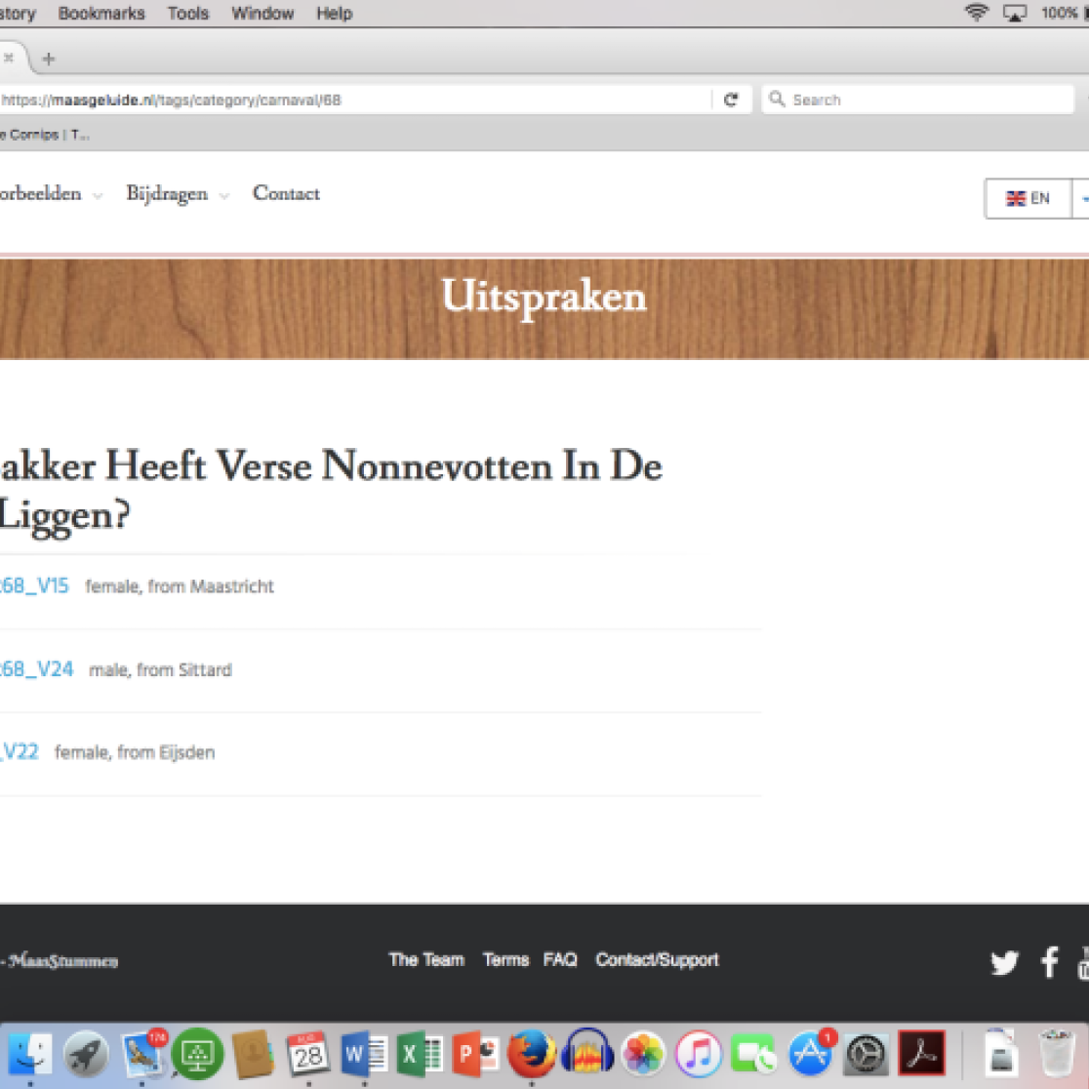The image size is (1089, 1089).
Task: Open FaceTime in dock
Action: coord(754,1054)
